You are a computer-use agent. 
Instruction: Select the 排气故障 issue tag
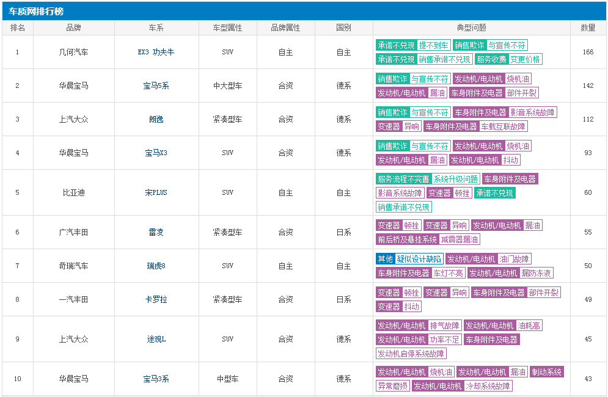[x=444, y=326]
